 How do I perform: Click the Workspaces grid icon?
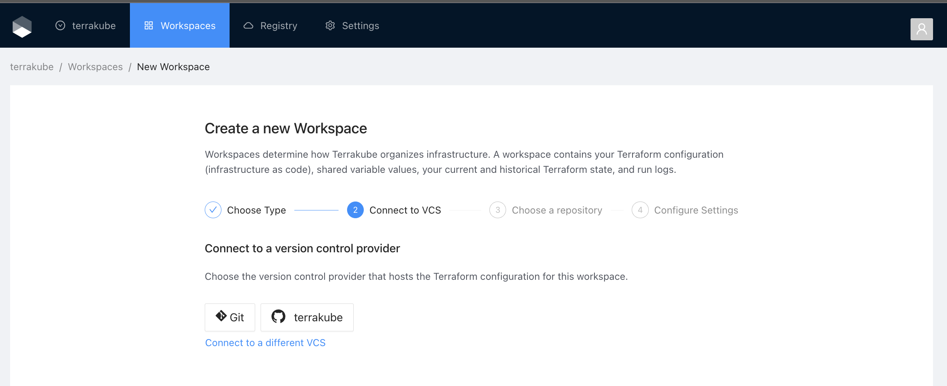(x=149, y=26)
